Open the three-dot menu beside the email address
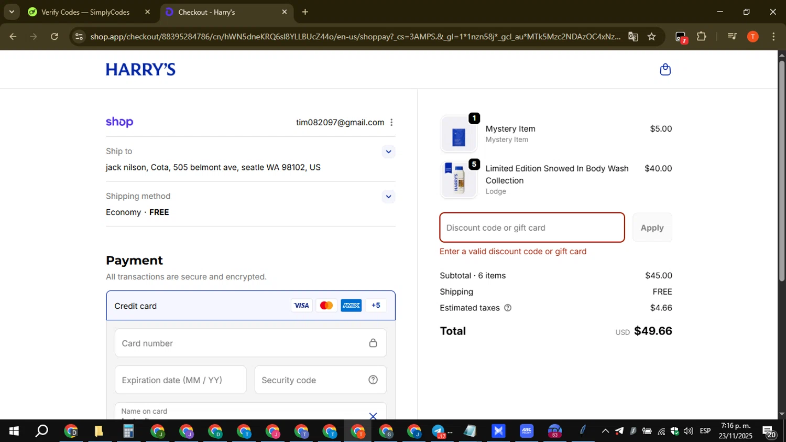This screenshot has width=786, height=442. coord(391,122)
